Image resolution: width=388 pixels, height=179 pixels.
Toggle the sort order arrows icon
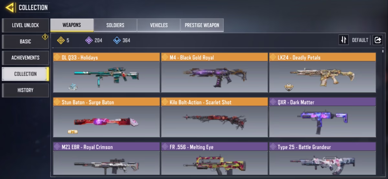[343, 40]
